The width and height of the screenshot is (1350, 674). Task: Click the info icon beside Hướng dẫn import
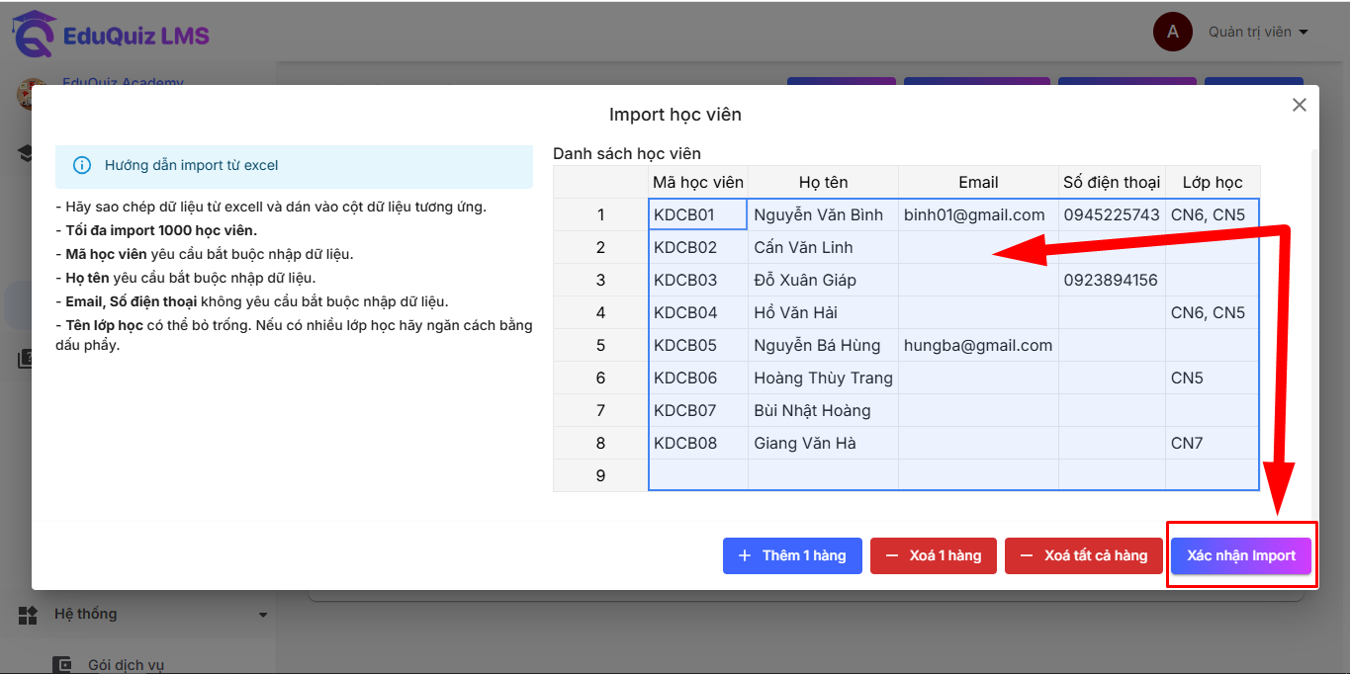82,165
